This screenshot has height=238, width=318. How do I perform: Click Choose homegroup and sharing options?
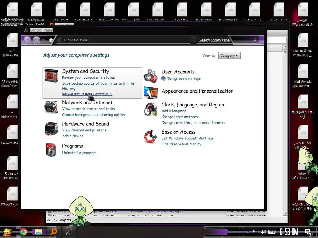(94, 115)
